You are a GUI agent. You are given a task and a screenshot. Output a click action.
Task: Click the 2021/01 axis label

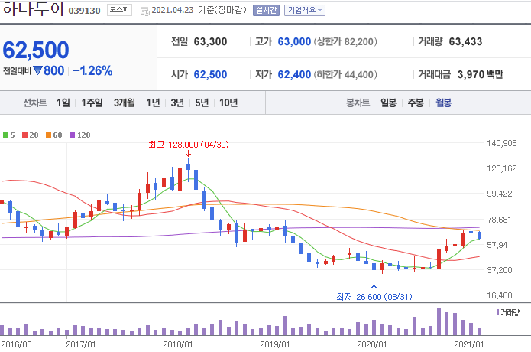pyautogui.click(x=469, y=344)
